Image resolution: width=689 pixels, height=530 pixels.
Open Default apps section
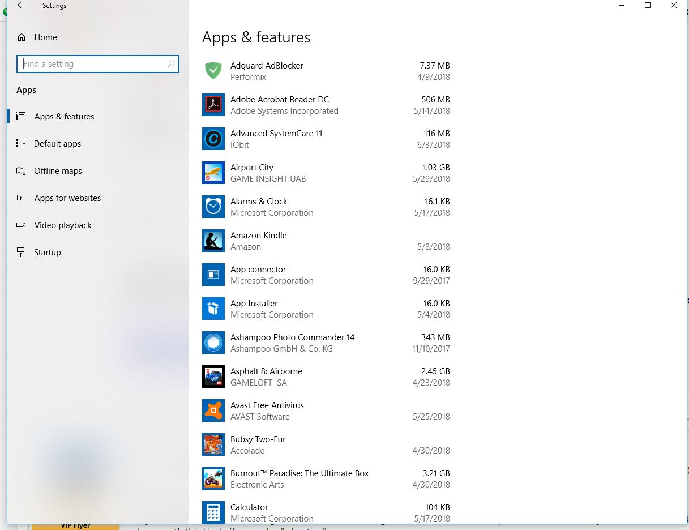pyautogui.click(x=97, y=144)
